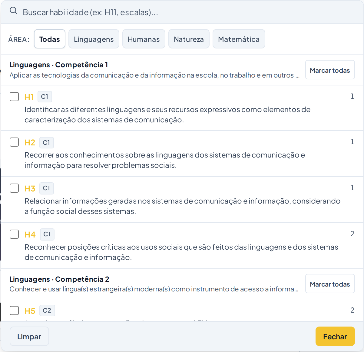Filter by Humanas area
The width and height of the screenshot is (364, 352).
point(144,39)
